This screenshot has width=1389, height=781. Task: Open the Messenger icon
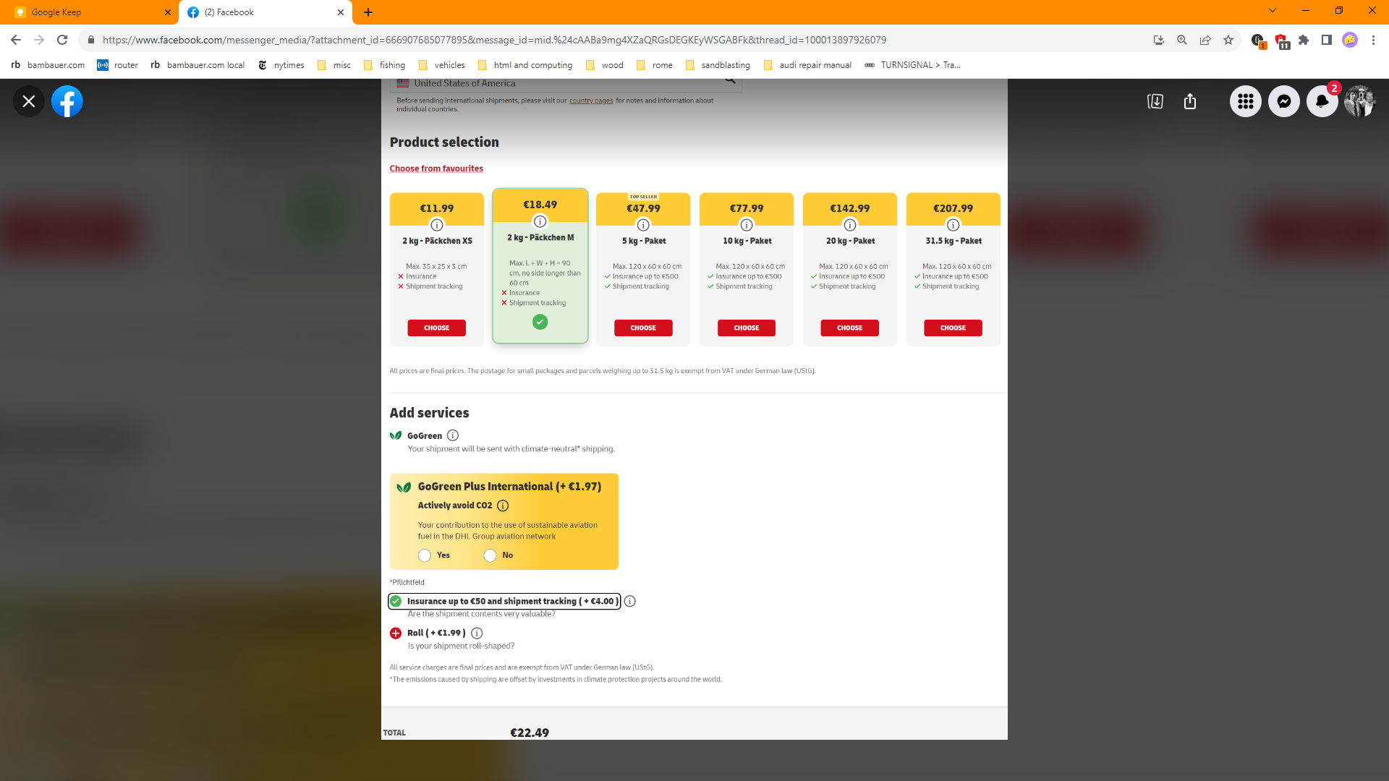(1284, 101)
